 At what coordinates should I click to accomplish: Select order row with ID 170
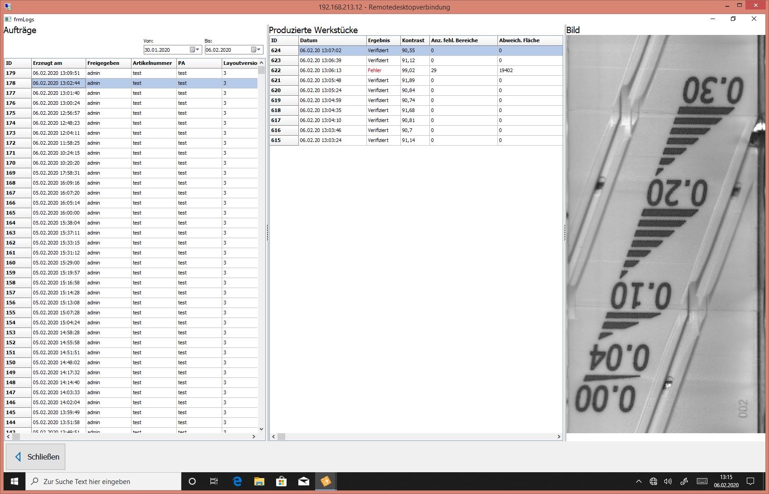[x=131, y=163]
